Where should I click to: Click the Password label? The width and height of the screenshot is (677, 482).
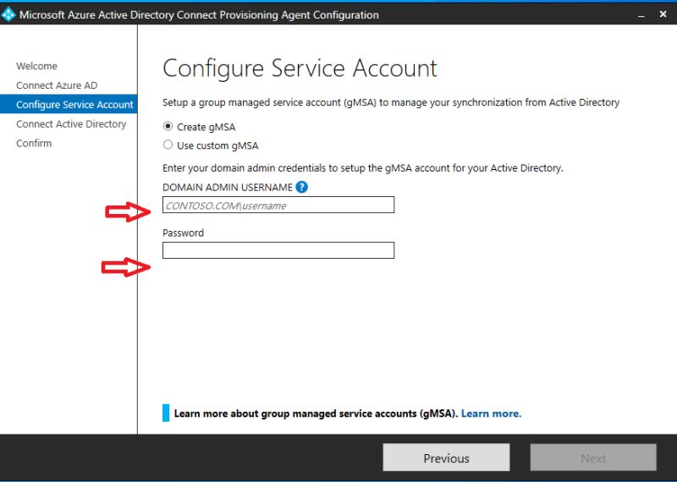click(x=183, y=233)
